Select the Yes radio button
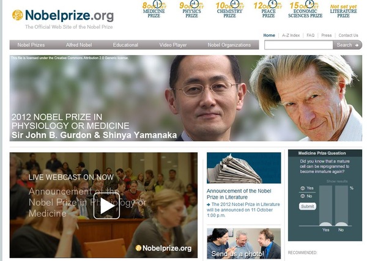 (303, 188)
